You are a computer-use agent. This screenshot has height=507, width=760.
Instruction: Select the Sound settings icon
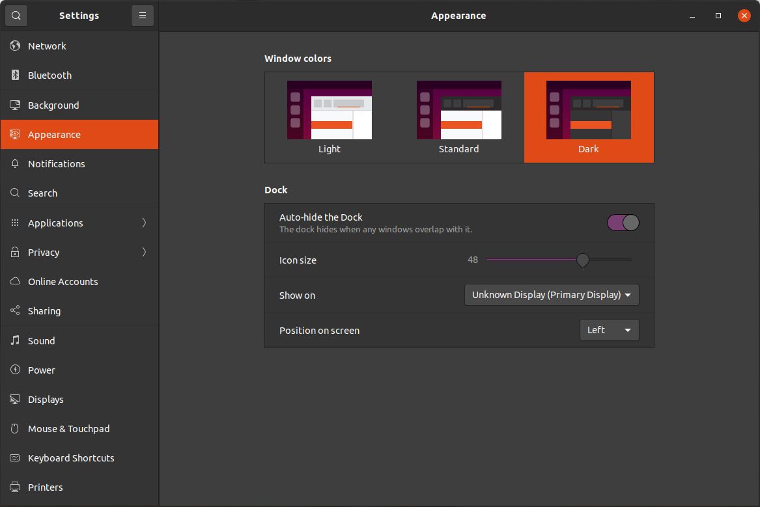pos(14,340)
